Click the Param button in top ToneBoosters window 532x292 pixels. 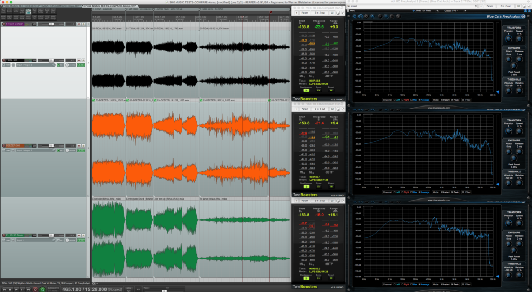305,13
